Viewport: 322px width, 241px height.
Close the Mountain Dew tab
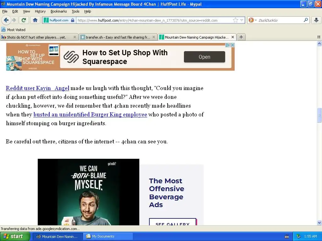click(233, 37)
